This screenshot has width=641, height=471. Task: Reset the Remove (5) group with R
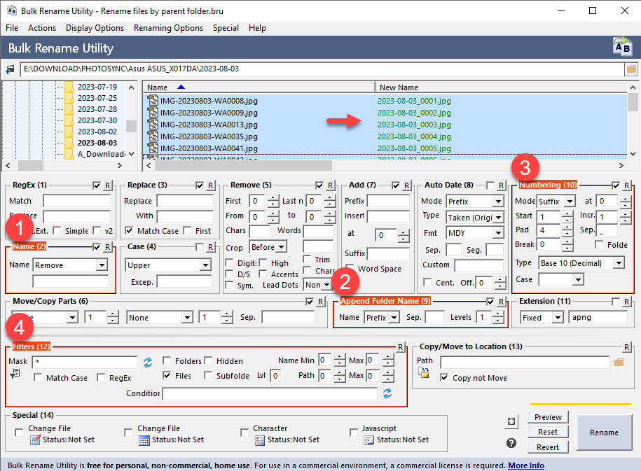pos(331,185)
